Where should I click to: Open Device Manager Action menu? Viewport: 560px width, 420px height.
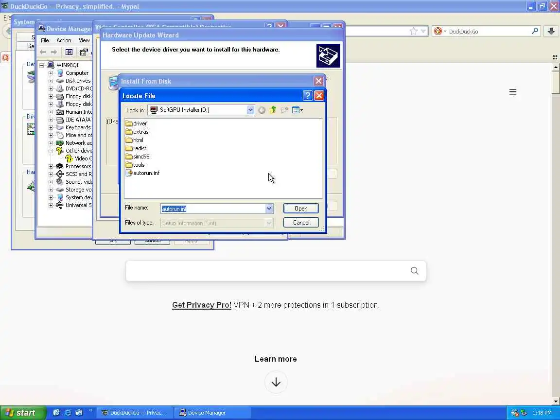coord(64,40)
